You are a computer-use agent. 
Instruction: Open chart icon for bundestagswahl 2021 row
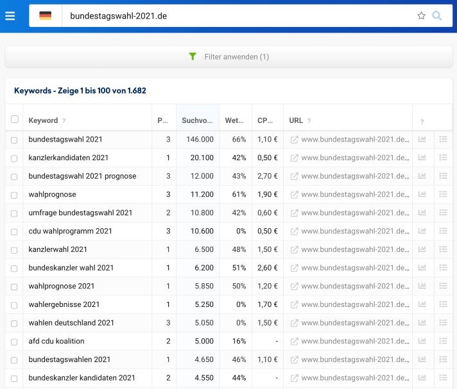(x=422, y=139)
